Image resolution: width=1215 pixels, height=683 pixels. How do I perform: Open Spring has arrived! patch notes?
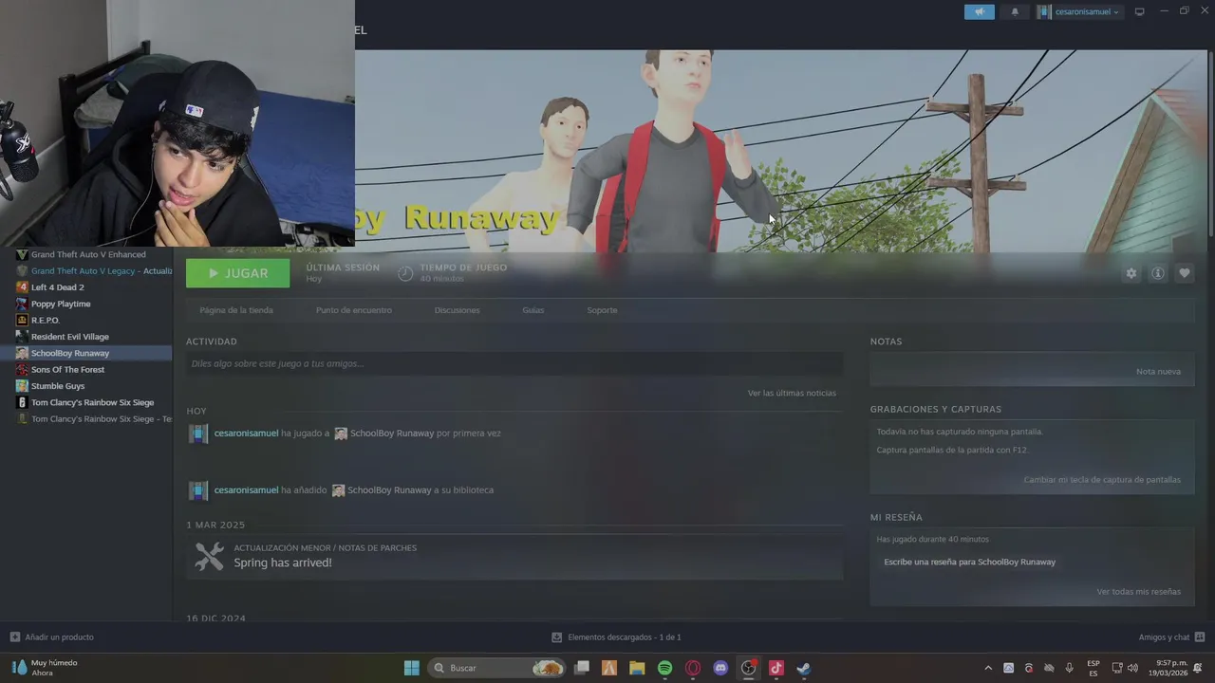coord(283,563)
